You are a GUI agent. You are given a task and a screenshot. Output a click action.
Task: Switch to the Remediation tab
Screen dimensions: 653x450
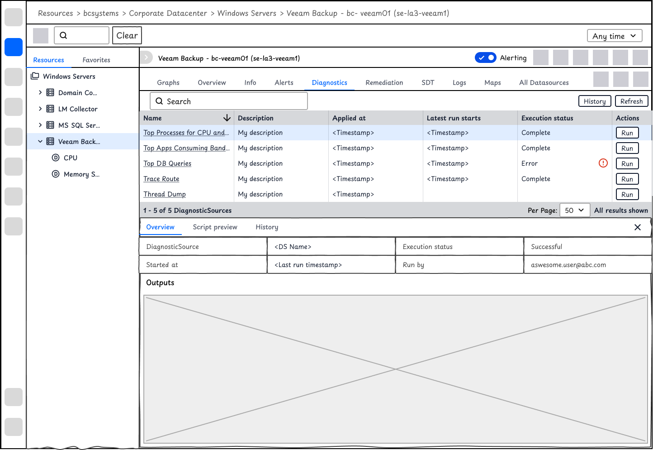384,82
